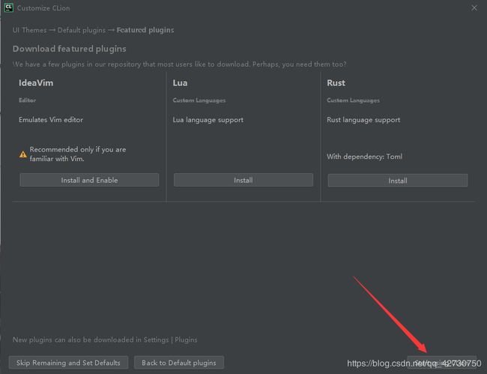The height and width of the screenshot is (374, 487).
Task: Click the Settings | Plugins hint text
Action: tap(105, 340)
